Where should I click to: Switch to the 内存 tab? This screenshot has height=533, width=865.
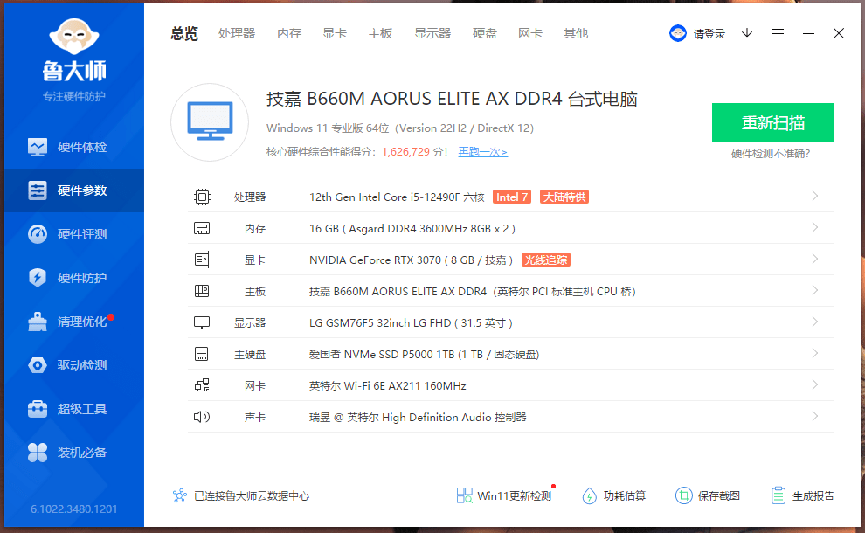(x=289, y=33)
